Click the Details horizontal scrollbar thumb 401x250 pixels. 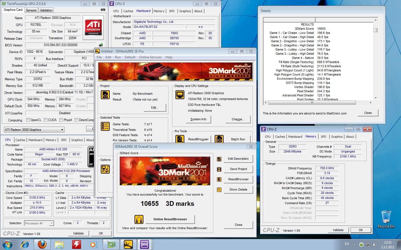coord(312,102)
